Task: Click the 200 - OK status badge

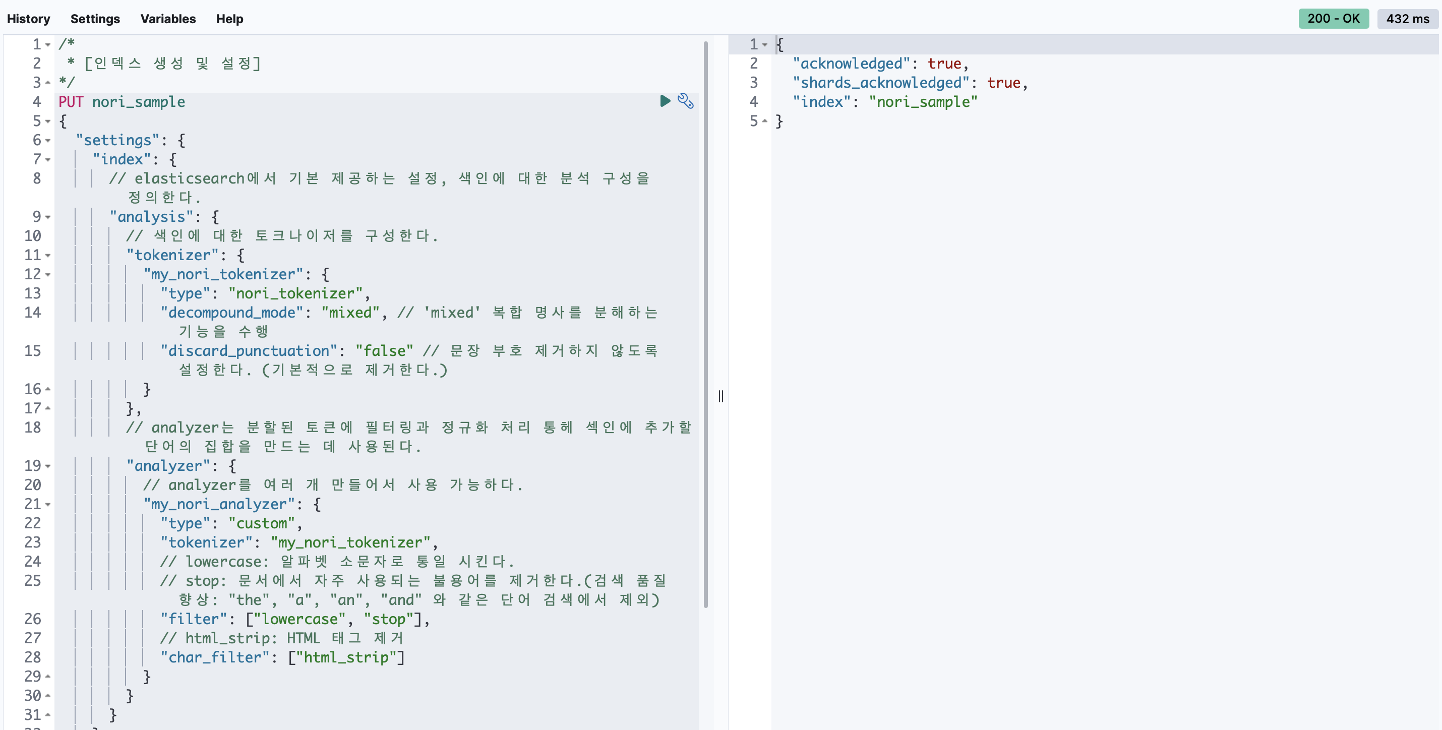Action: (1333, 19)
